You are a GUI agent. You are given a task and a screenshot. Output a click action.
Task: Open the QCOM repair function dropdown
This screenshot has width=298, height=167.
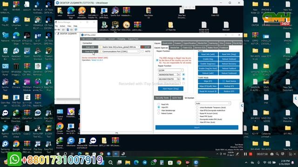pyautogui.click(x=170, y=70)
